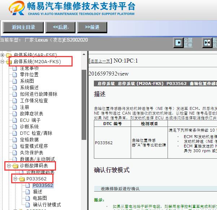
Task: Click the full screen menu icon
Action: 178,42
